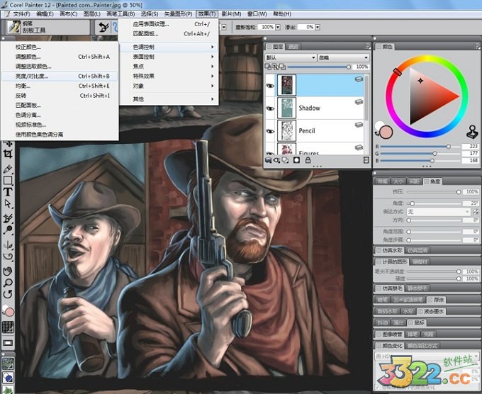Click the Layer Adjuster tool
Viewport: 482px width, 394px height.
point(8,144)
